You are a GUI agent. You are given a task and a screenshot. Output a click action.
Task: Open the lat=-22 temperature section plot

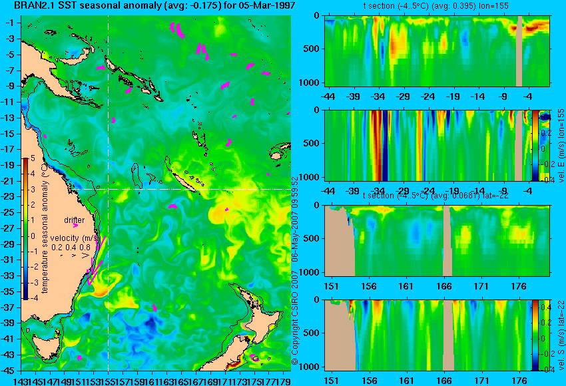pyautogui.click(x=437, y=241)
